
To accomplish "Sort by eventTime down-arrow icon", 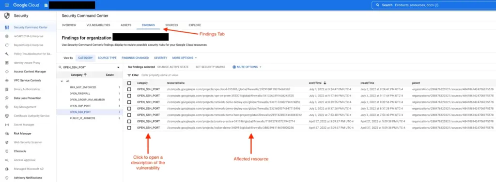I will tap(325, 83).
